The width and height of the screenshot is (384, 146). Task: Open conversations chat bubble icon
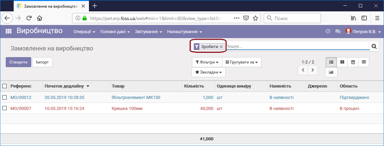tap(338, 31)
